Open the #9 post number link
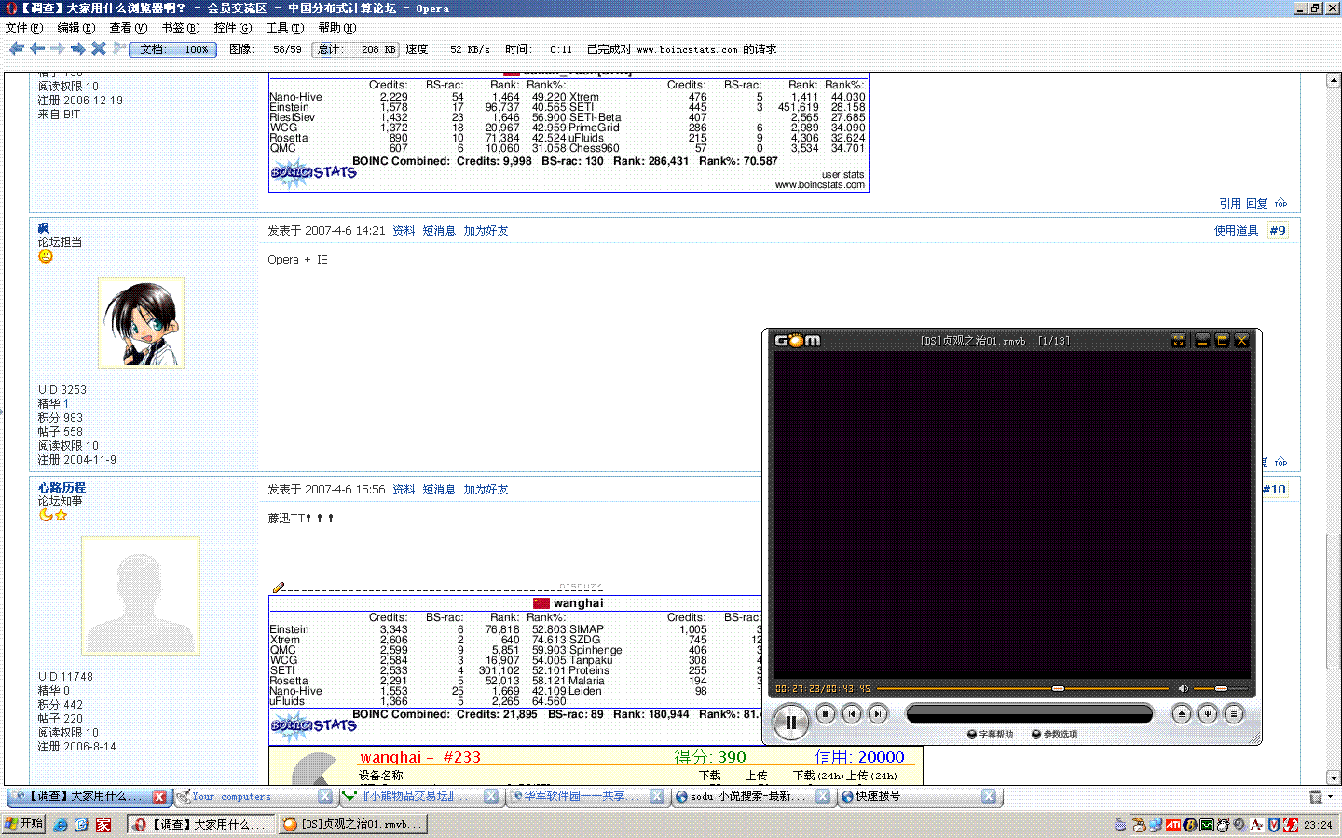Viewport: 1342px width, 838px height. (x=1278, y=231)
